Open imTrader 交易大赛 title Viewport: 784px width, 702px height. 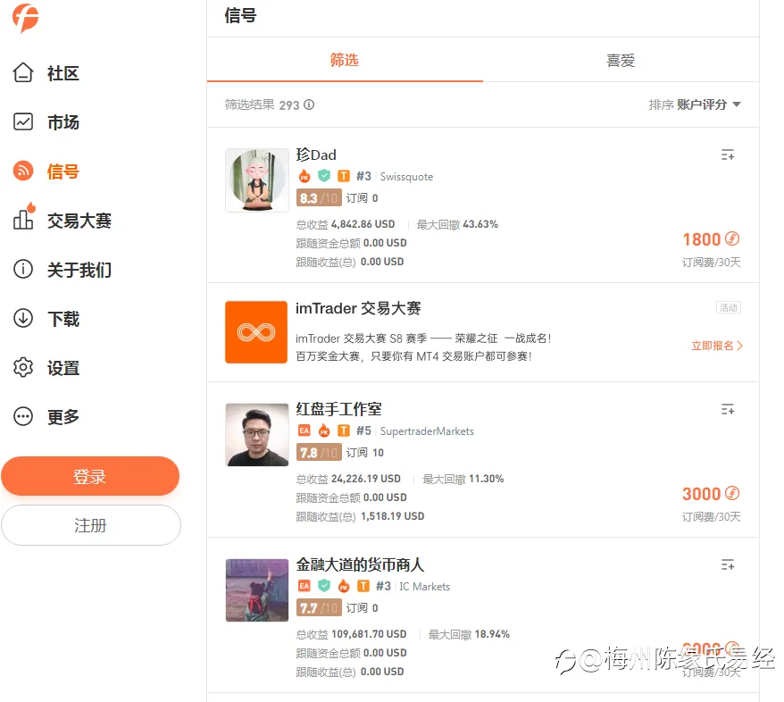click(358, 308)
